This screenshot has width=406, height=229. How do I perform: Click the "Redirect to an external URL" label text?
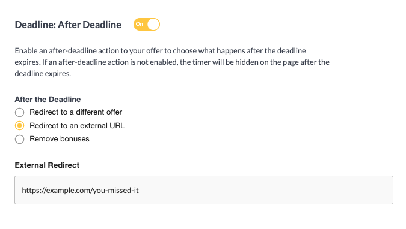[77, 125]
